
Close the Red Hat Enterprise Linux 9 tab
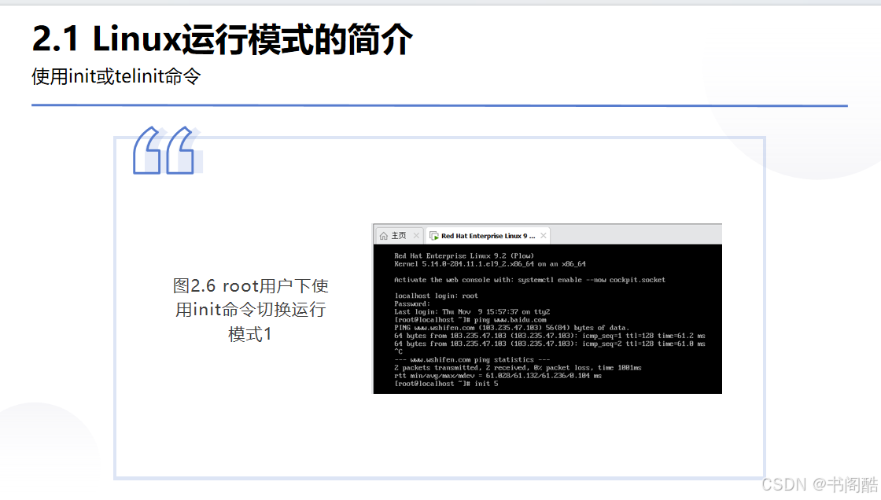(544, 235)
